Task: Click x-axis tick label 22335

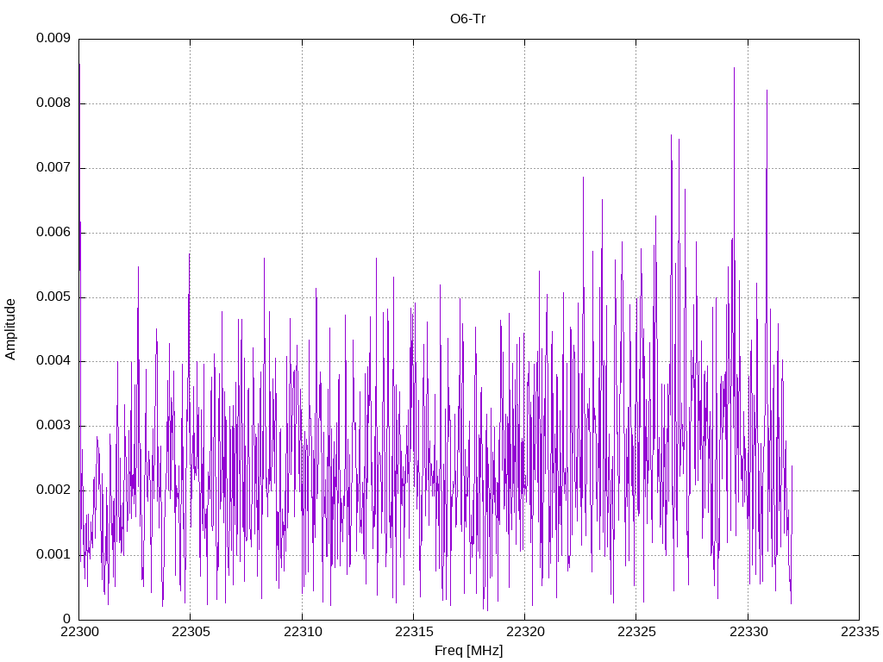Action: [x=860, y=632]
